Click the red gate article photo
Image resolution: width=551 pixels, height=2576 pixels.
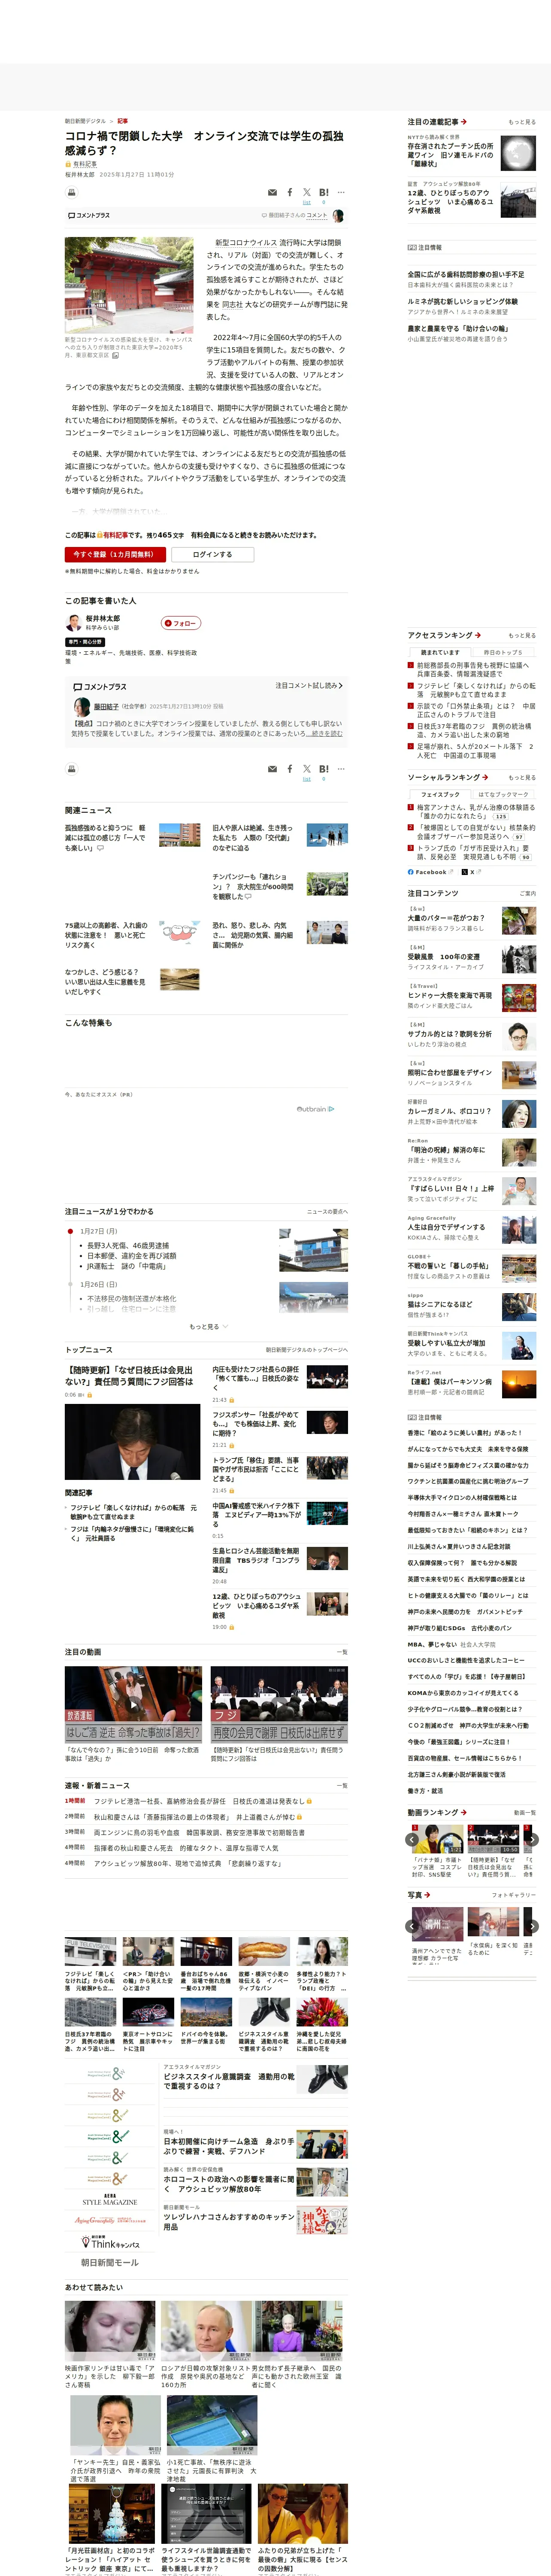point(129,285)
